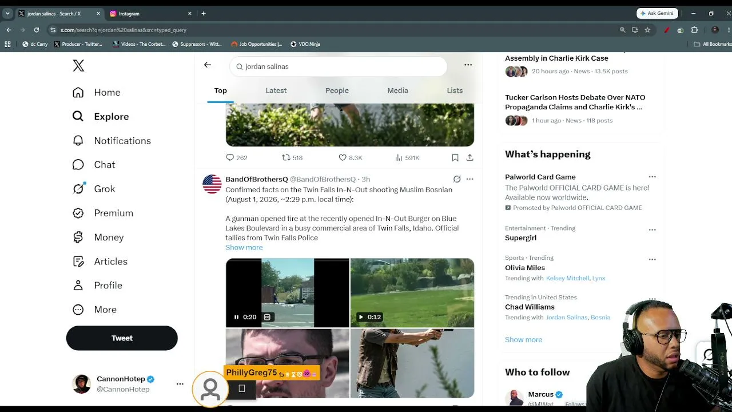Switch to the Lists tab
732x412 pixels.
pos(455,90)
